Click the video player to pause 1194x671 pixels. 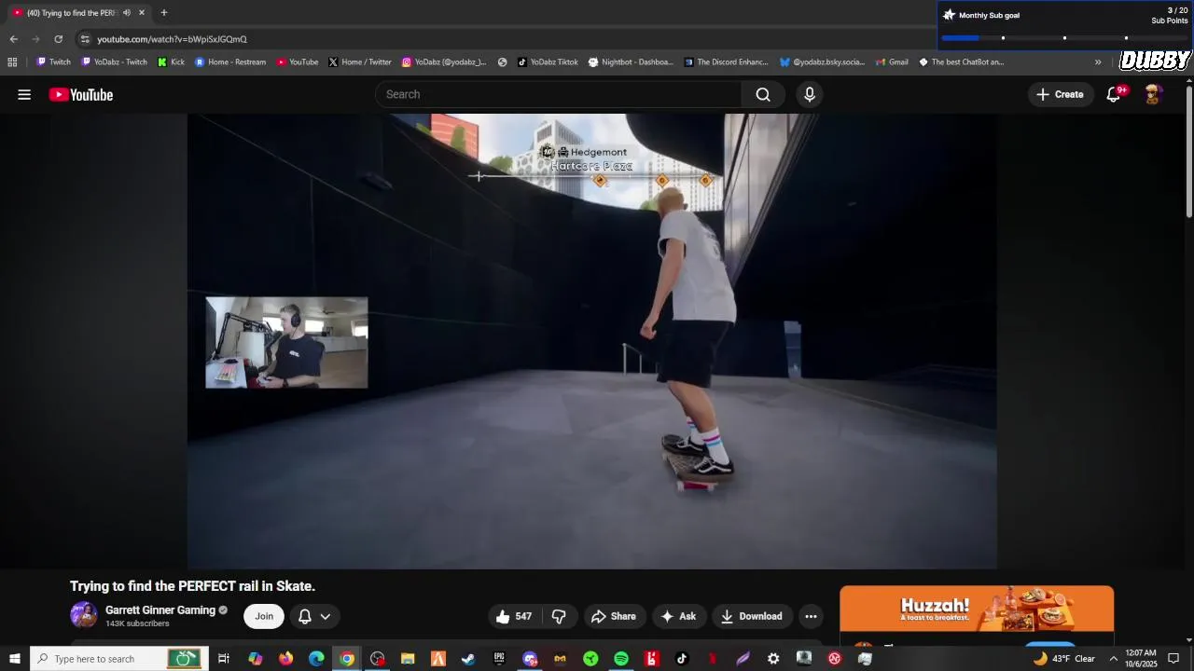591,341
